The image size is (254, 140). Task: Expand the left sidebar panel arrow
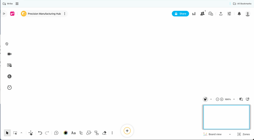click(x=4, y=14)
